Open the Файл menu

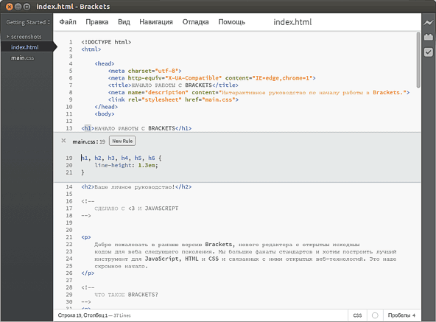[x=68, y=22]
